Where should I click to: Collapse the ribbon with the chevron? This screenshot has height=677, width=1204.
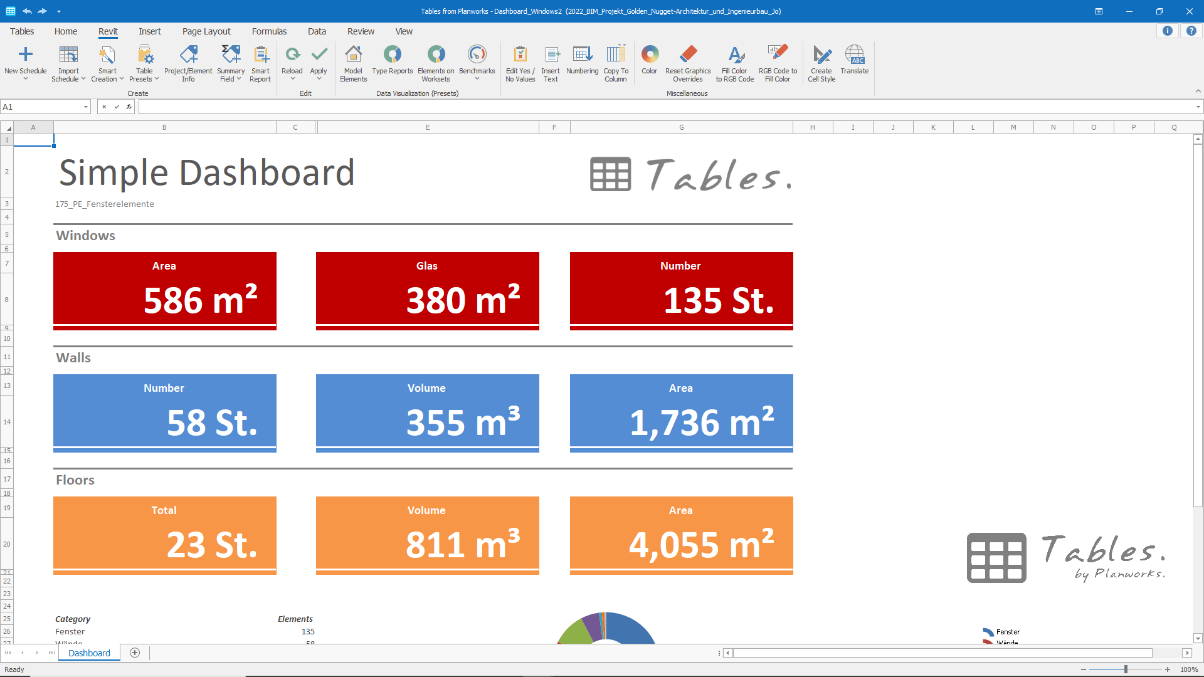pos(1198,92)
